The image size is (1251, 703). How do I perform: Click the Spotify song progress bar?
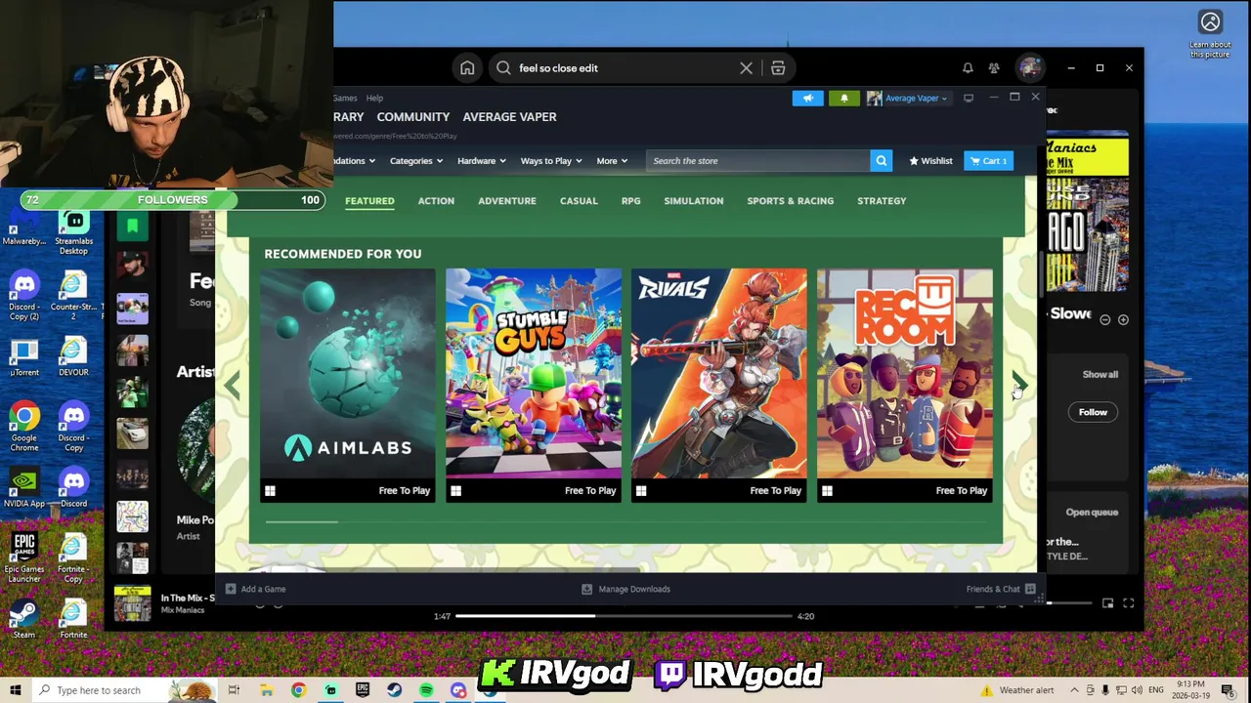[624, 616]
